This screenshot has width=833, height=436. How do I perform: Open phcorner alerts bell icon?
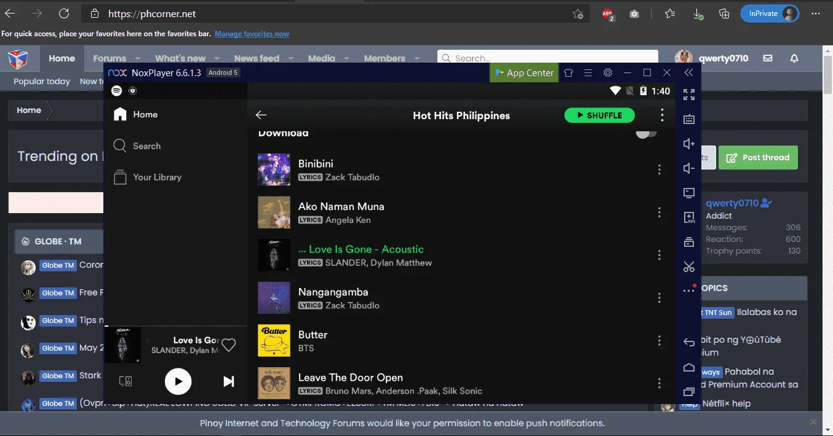[794, 58]
